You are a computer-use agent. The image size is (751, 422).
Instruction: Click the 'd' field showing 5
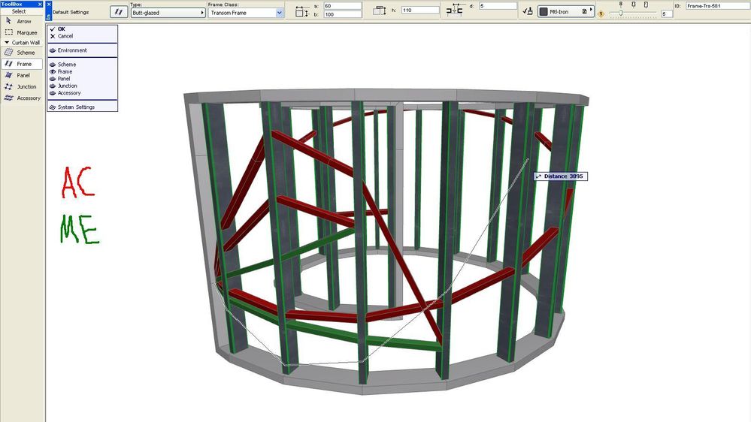coord(498,6)
